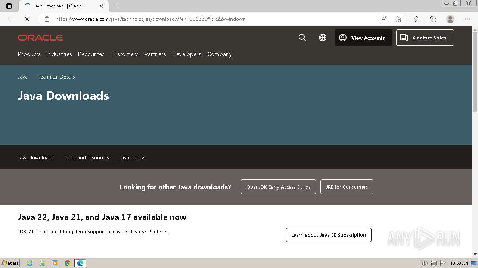Viewport: 478px width, 268px height.
Task: Open File Explorer from the taskbar
Action: (42, 263)
